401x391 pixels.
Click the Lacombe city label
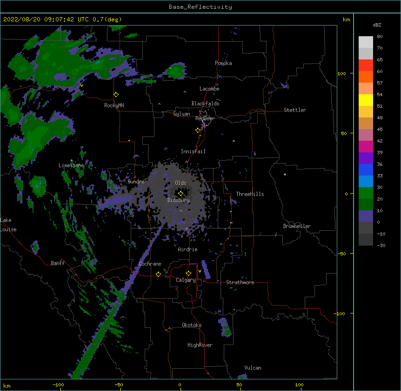tap(209, 89)
